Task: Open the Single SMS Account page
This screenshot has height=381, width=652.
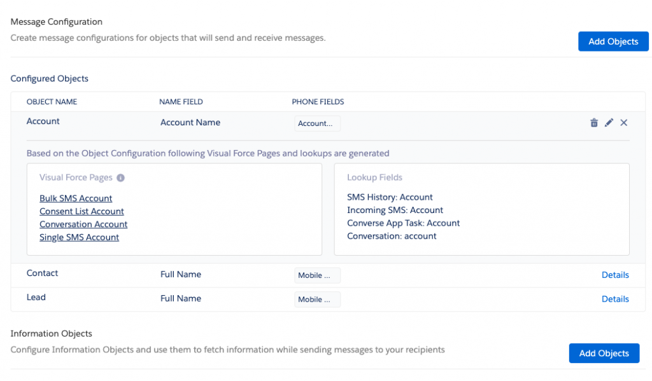Action: 79,237
